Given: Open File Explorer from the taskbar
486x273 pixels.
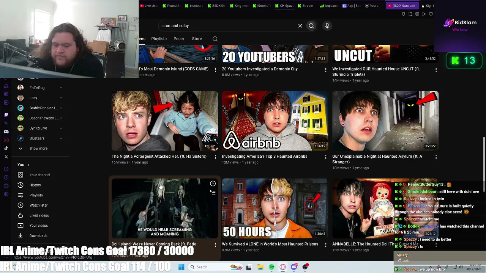Looking at the screenshot, I should 260,267.
